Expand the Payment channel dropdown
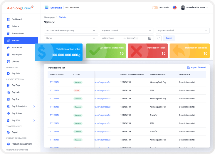The width and height of the screenshot is (215, 154). [127, 31]
